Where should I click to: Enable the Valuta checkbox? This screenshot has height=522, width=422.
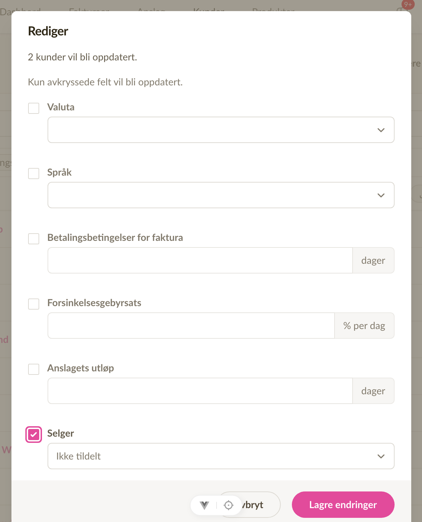click(34, 108)
